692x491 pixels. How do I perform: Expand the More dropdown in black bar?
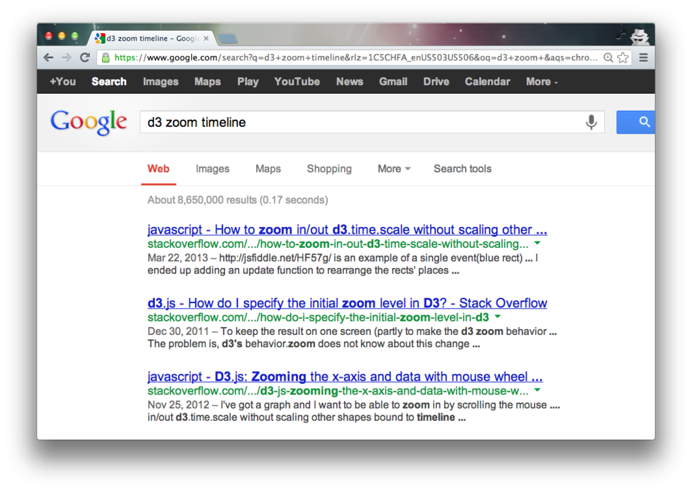(542, 82)
